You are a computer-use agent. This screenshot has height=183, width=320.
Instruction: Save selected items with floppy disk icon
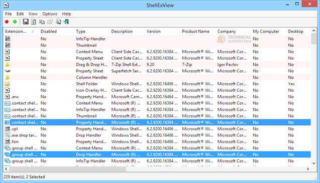pos(26,22)
